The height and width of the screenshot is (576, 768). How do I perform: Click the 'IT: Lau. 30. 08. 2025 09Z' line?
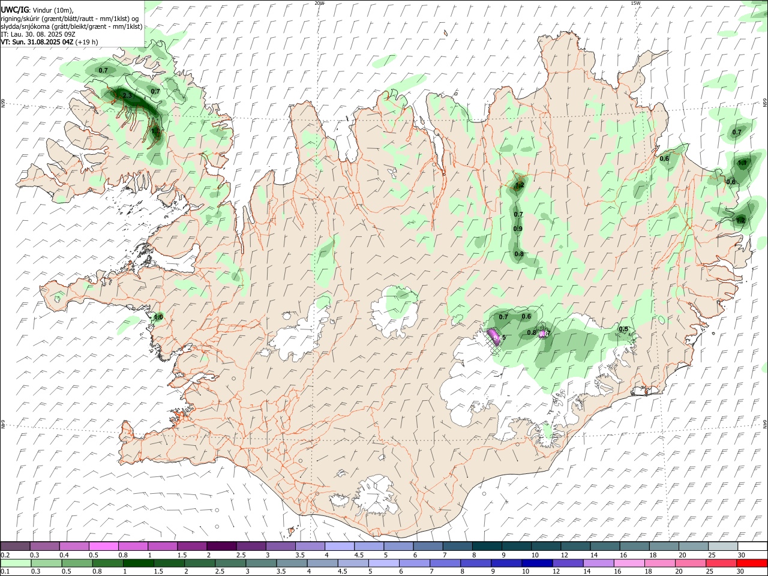click(37, 34)
